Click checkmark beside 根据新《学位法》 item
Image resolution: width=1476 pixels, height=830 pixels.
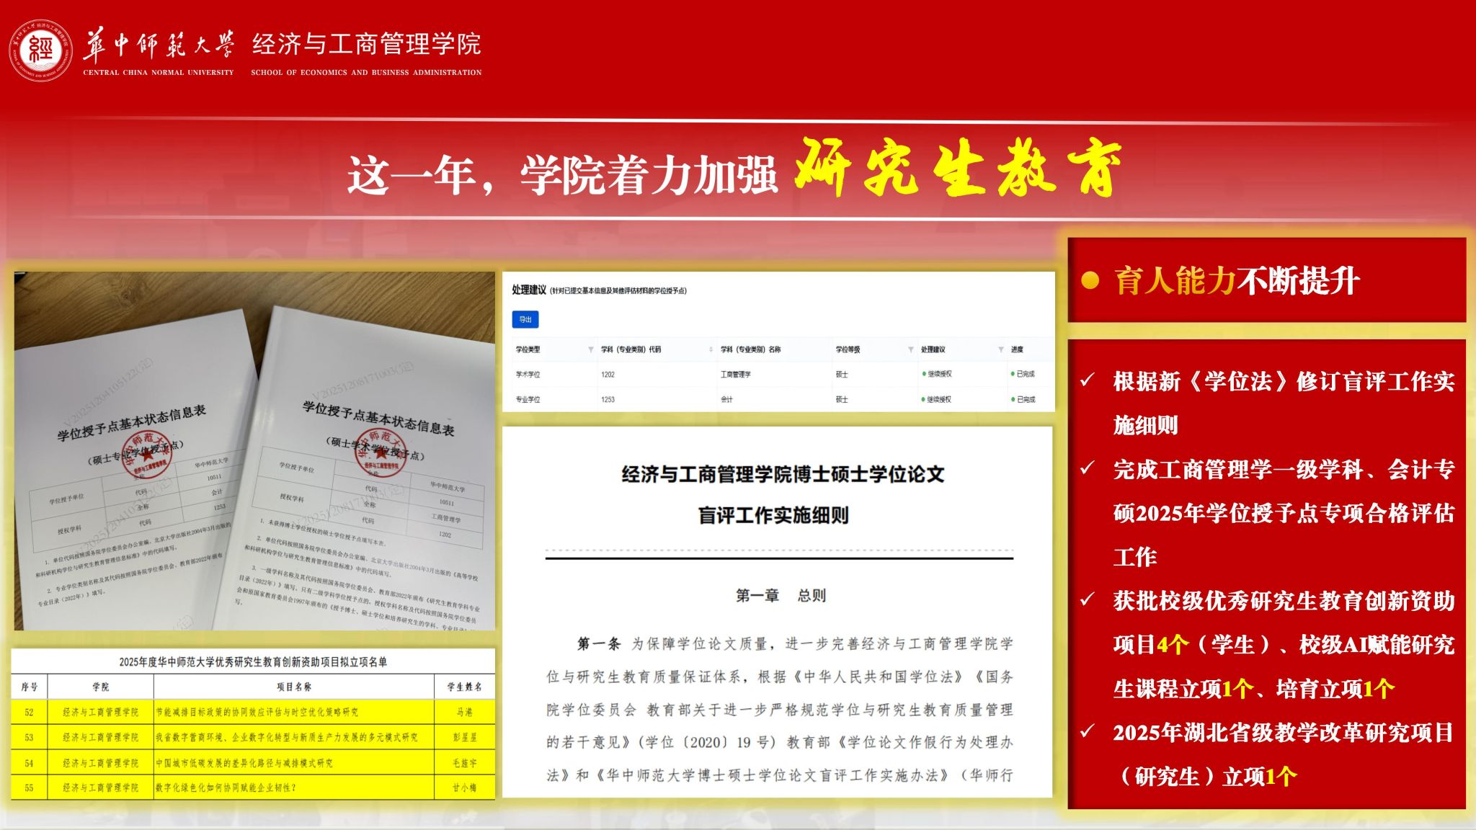1088,380
